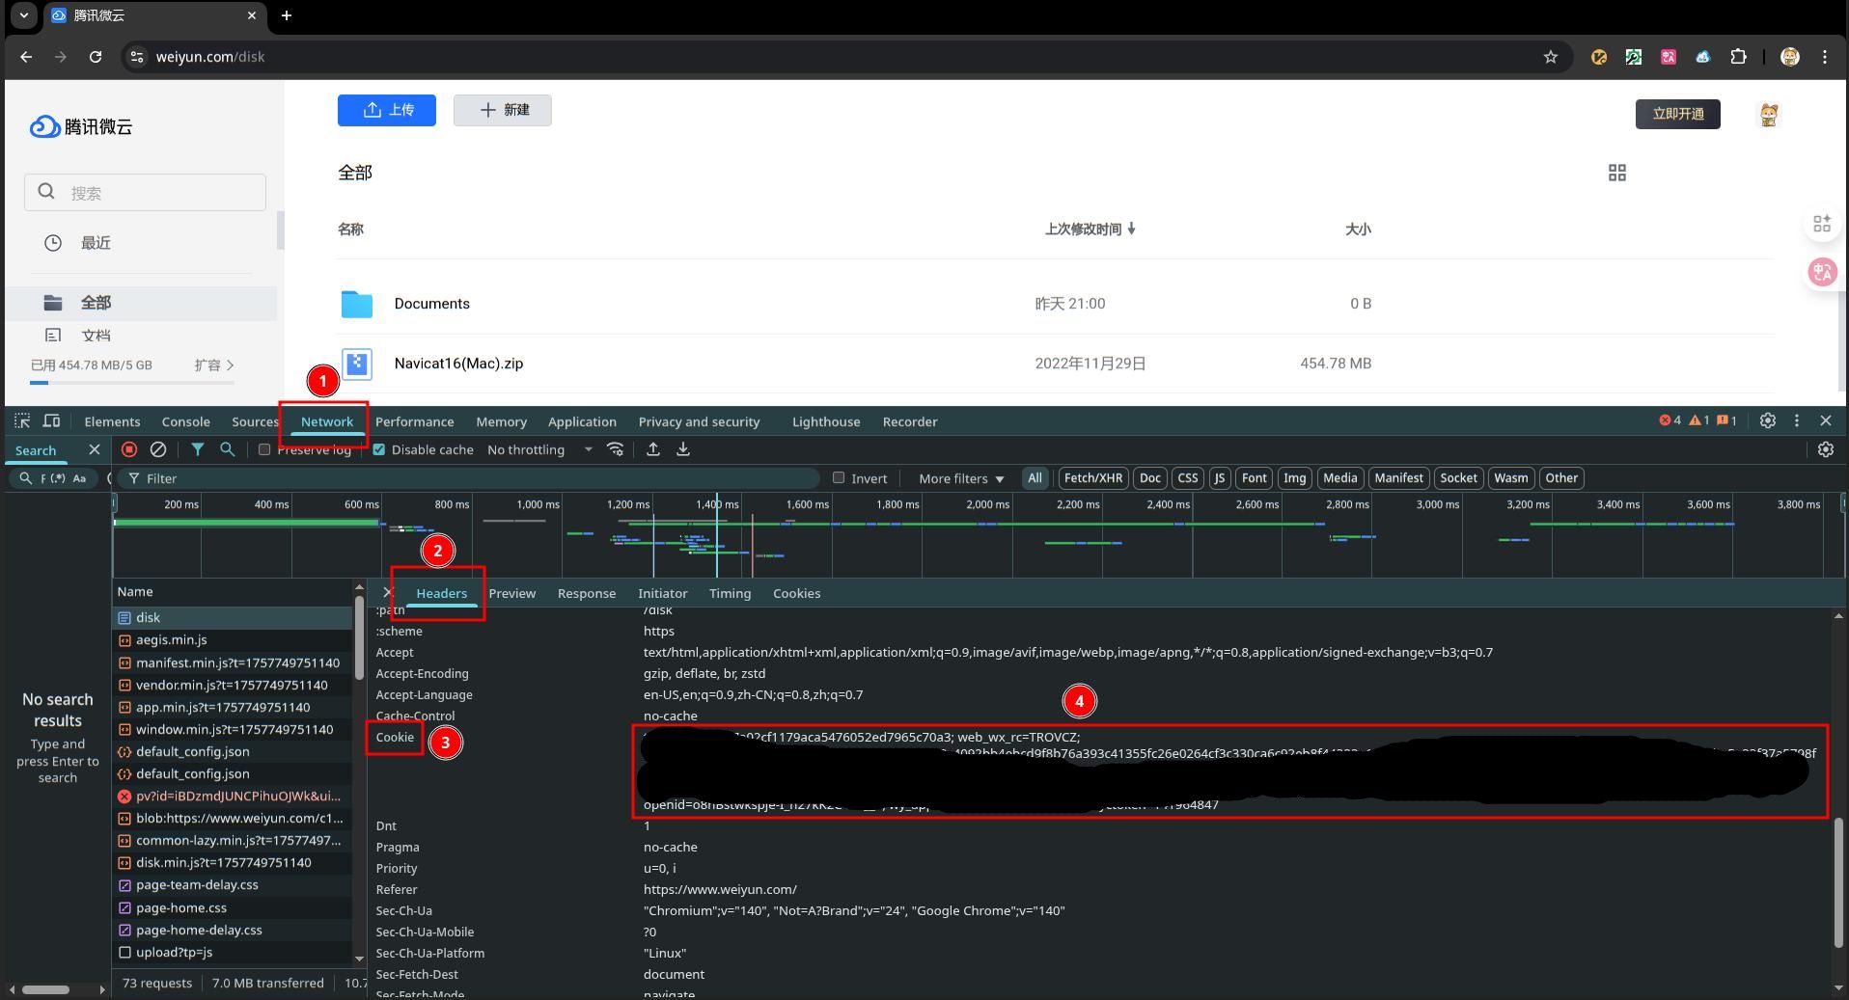Tick the Invert filter checkbox

(839, 477)
